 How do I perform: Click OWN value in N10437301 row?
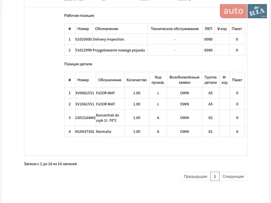184,132
